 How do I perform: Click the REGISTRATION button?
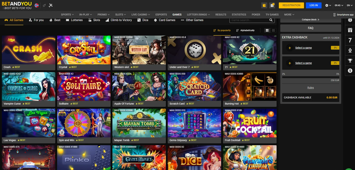tap(291, 6)
